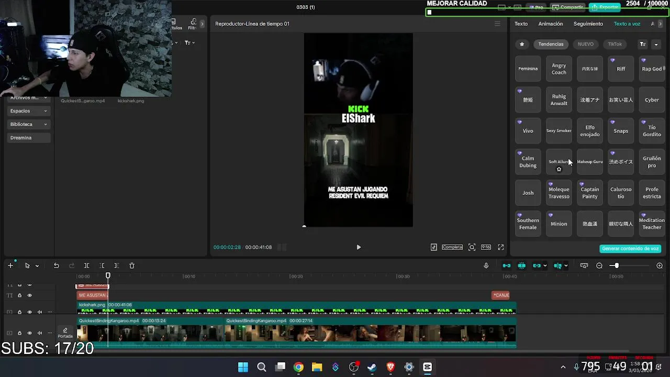670x377 pixels.
Task: Adjust the timeline zoom slider
Action: pos(617,265)
